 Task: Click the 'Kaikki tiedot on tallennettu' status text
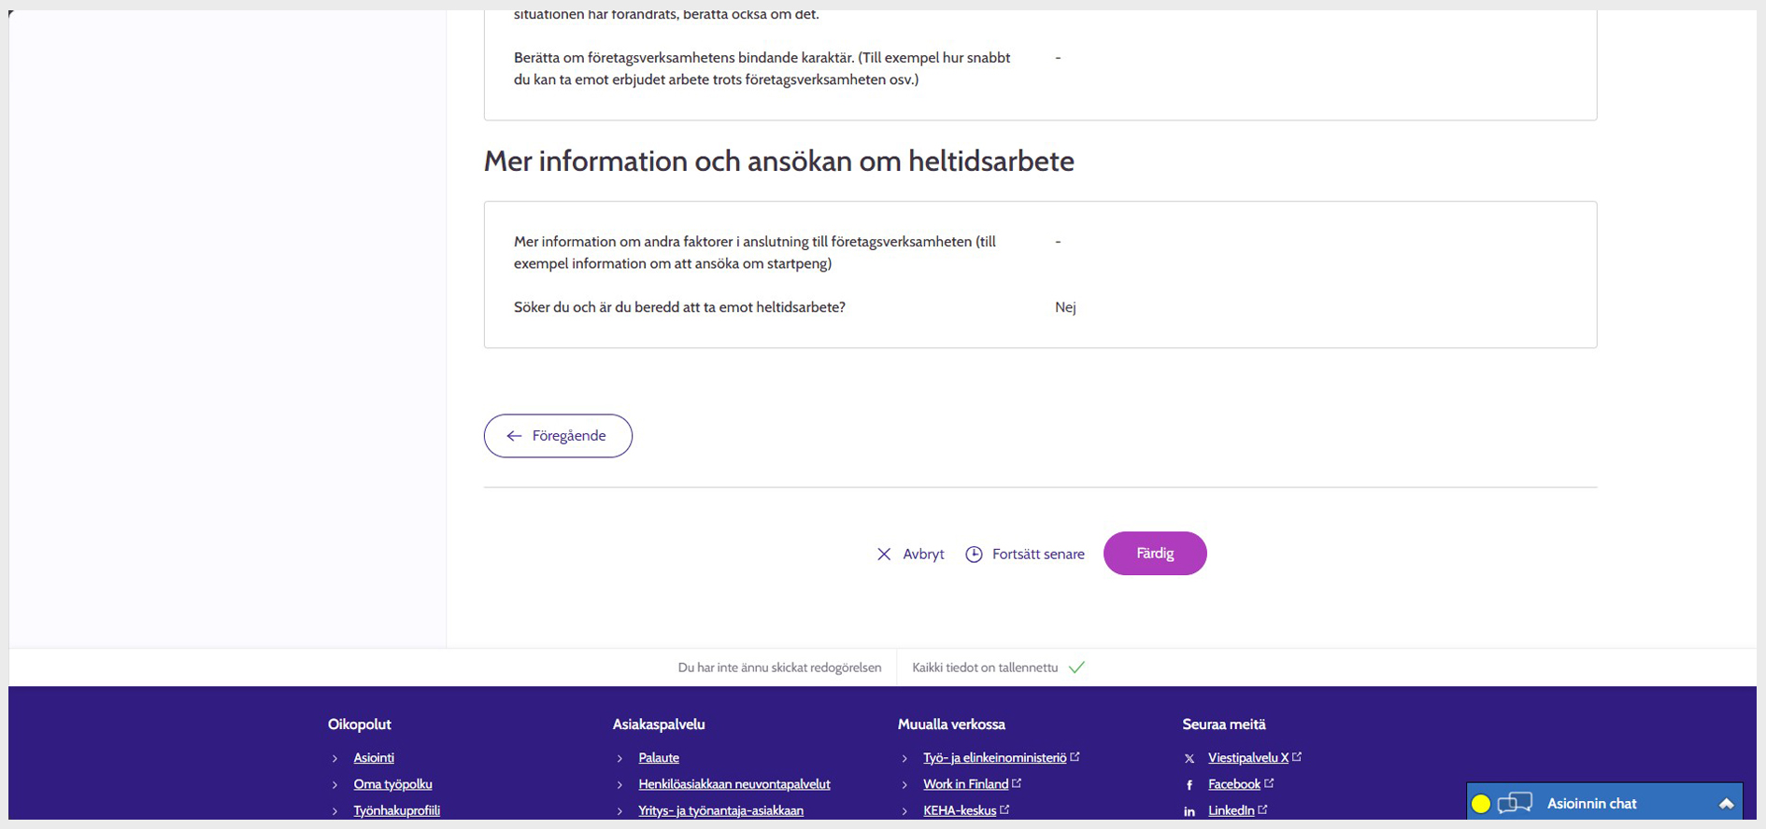pyautogui.click(x=985, y=667)
